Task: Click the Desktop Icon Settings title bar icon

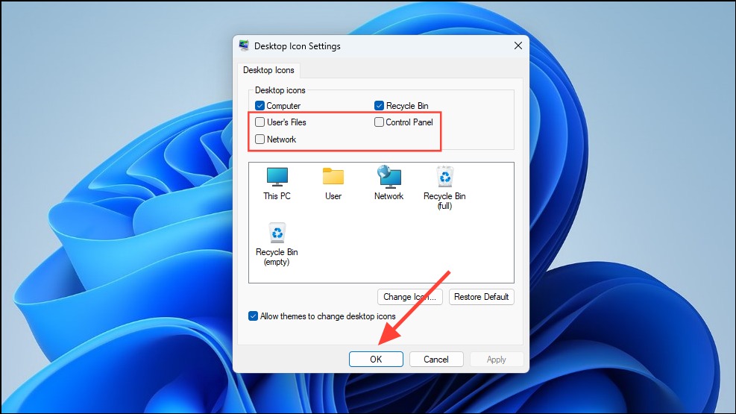Action: pos(244,46)
